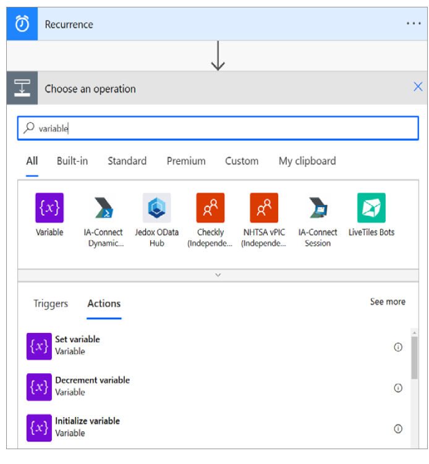Show info for Initialize variable action

(x=398, y=429)
